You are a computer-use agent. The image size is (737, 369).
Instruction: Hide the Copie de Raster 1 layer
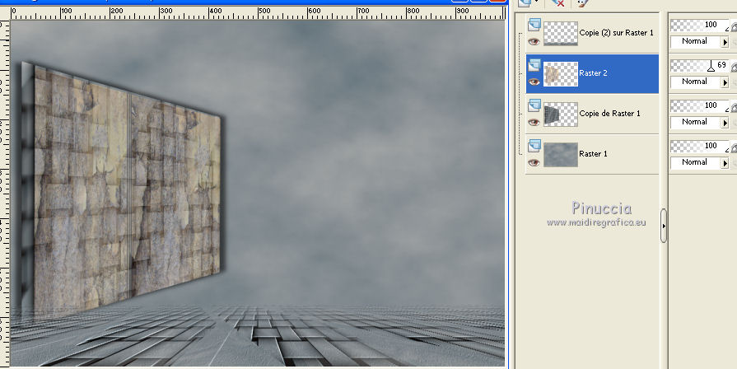point(534,122)
